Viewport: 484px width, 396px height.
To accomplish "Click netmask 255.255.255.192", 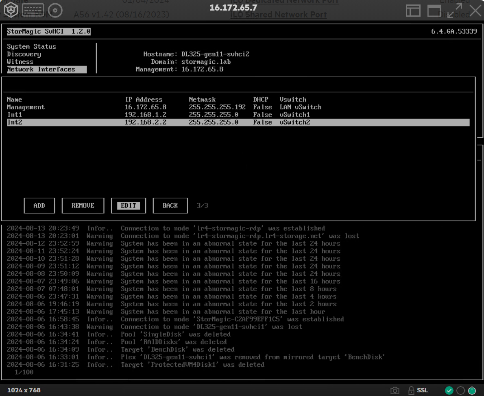I will pos(217,107).
